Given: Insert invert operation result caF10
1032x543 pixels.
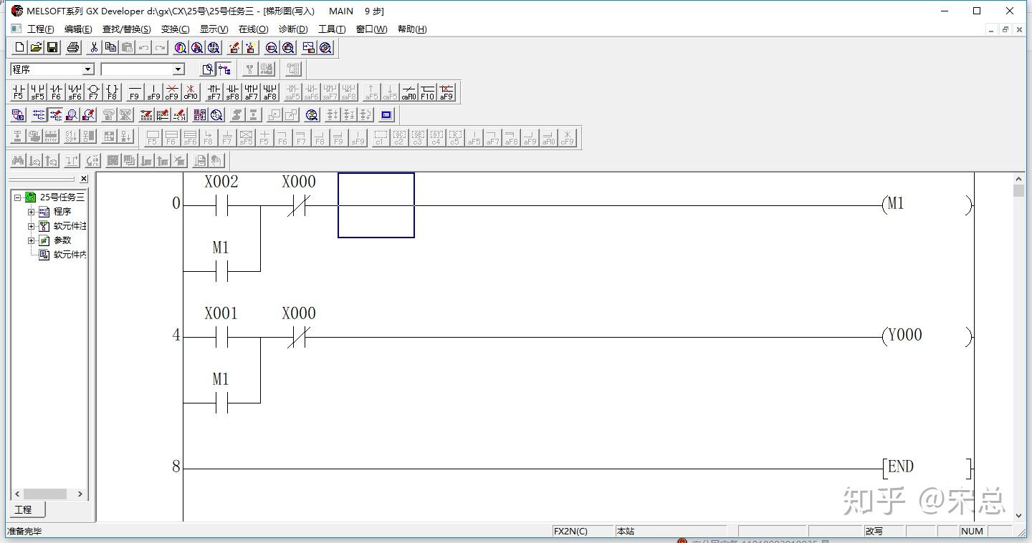Looking at the screenshot, I should (x=408, y=92).
